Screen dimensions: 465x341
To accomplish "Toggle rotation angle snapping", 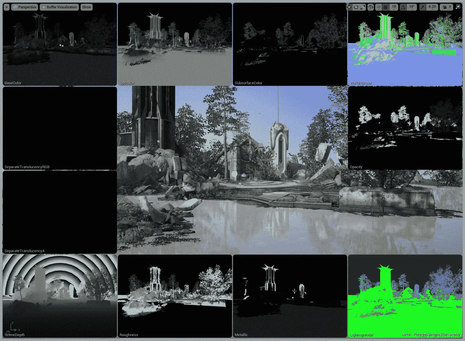I will [403, 7].
